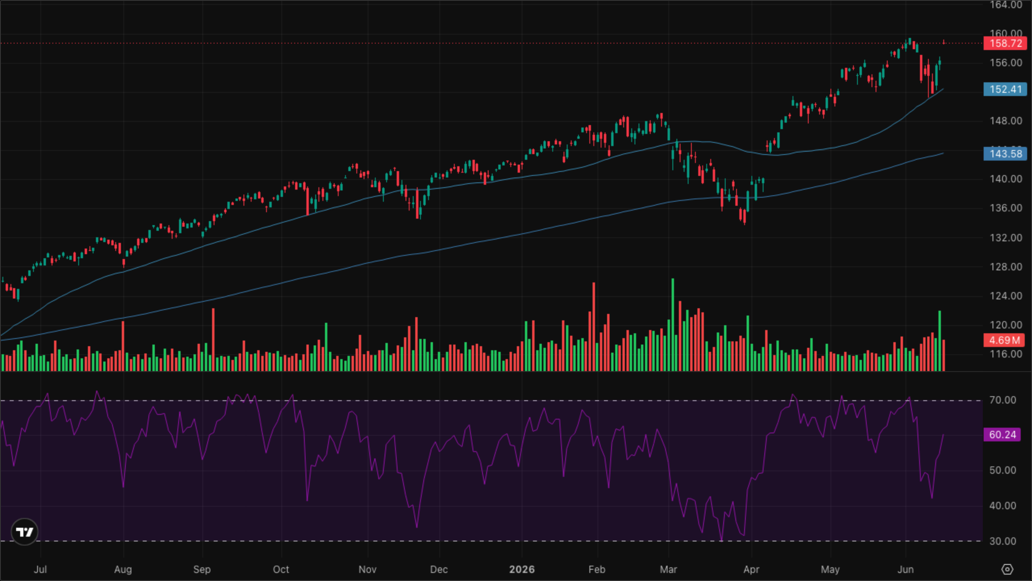
Task: Click the 128.00 price scale label
Action: (1006, 267)
